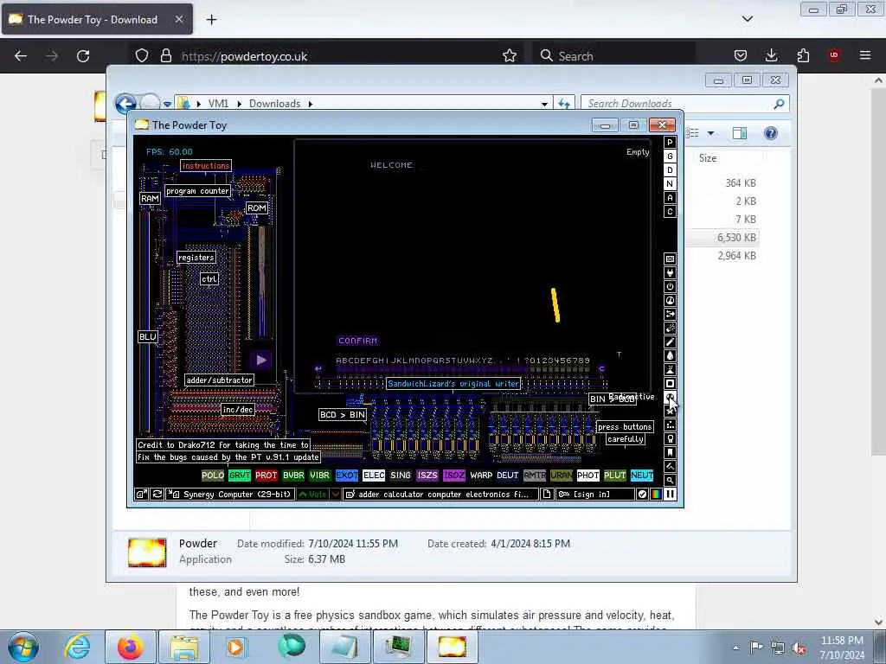
Task: Toggle simulation pause button
Action: click(x=670, y=494)
